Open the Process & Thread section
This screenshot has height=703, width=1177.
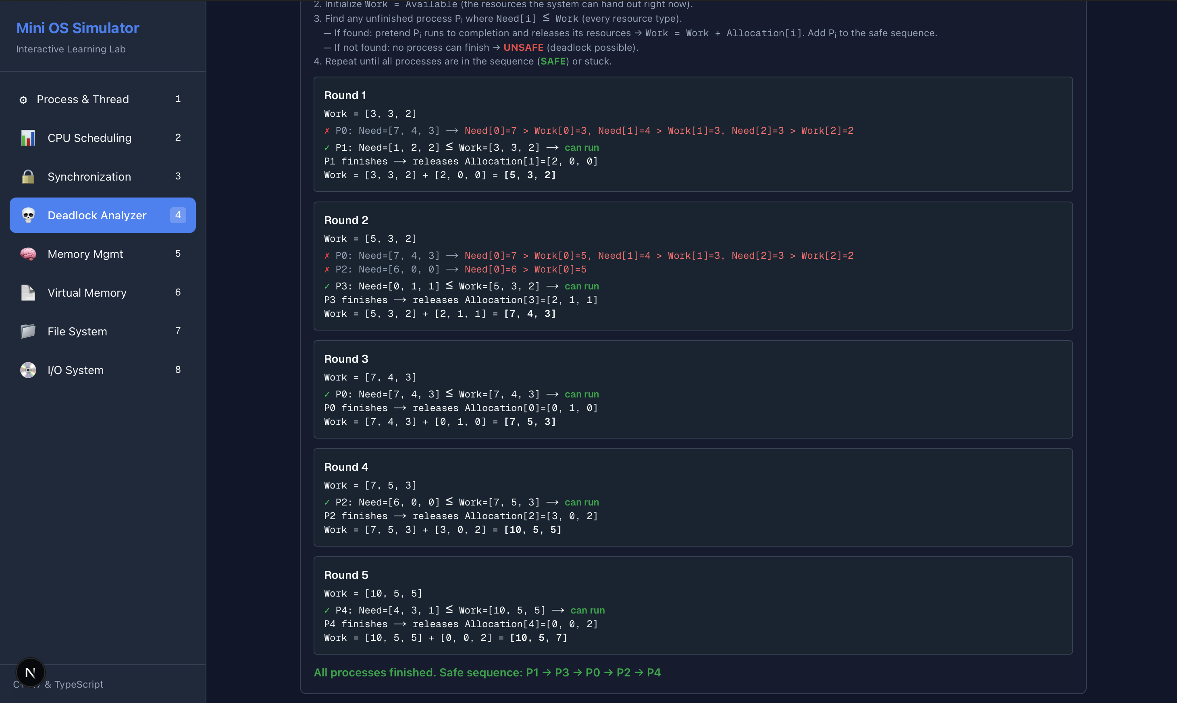pos(83,100)
